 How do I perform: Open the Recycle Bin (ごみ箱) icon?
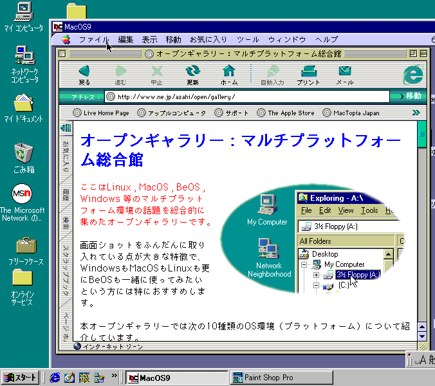(x=24, y=158)
